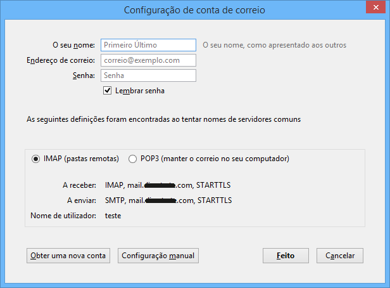The width and height of the screenshot is (390, 288).
Task: Confirm with the 'Feito' button
Action: coord(286,256)
